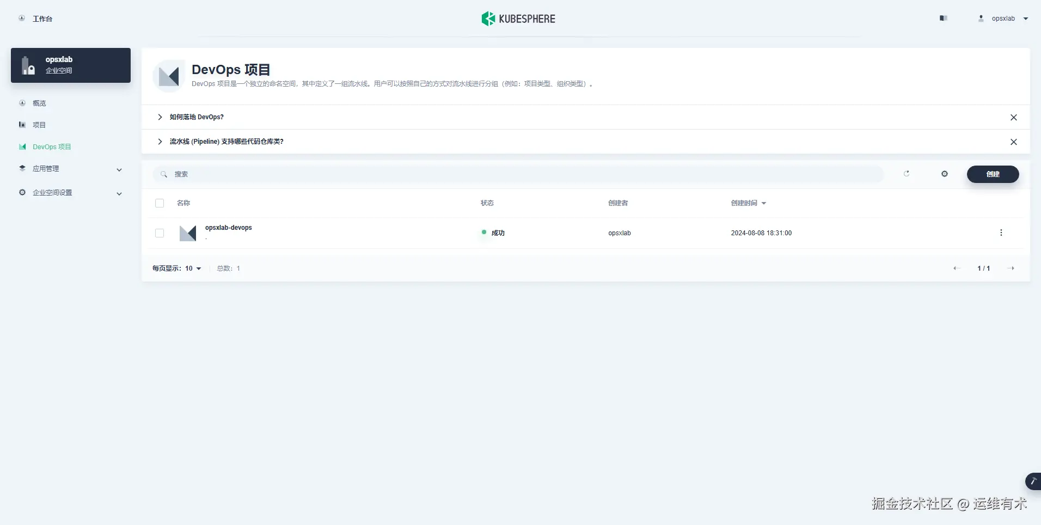Click the KubeSphere logo at the top
This screenshot has width=1041, height=525.
(x=517, y=18)
